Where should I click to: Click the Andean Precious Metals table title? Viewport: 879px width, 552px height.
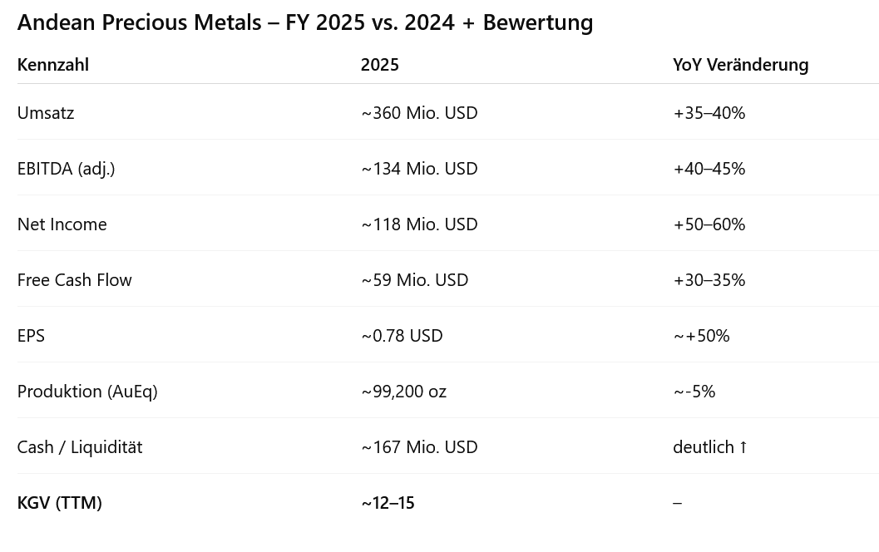[304, 22]
